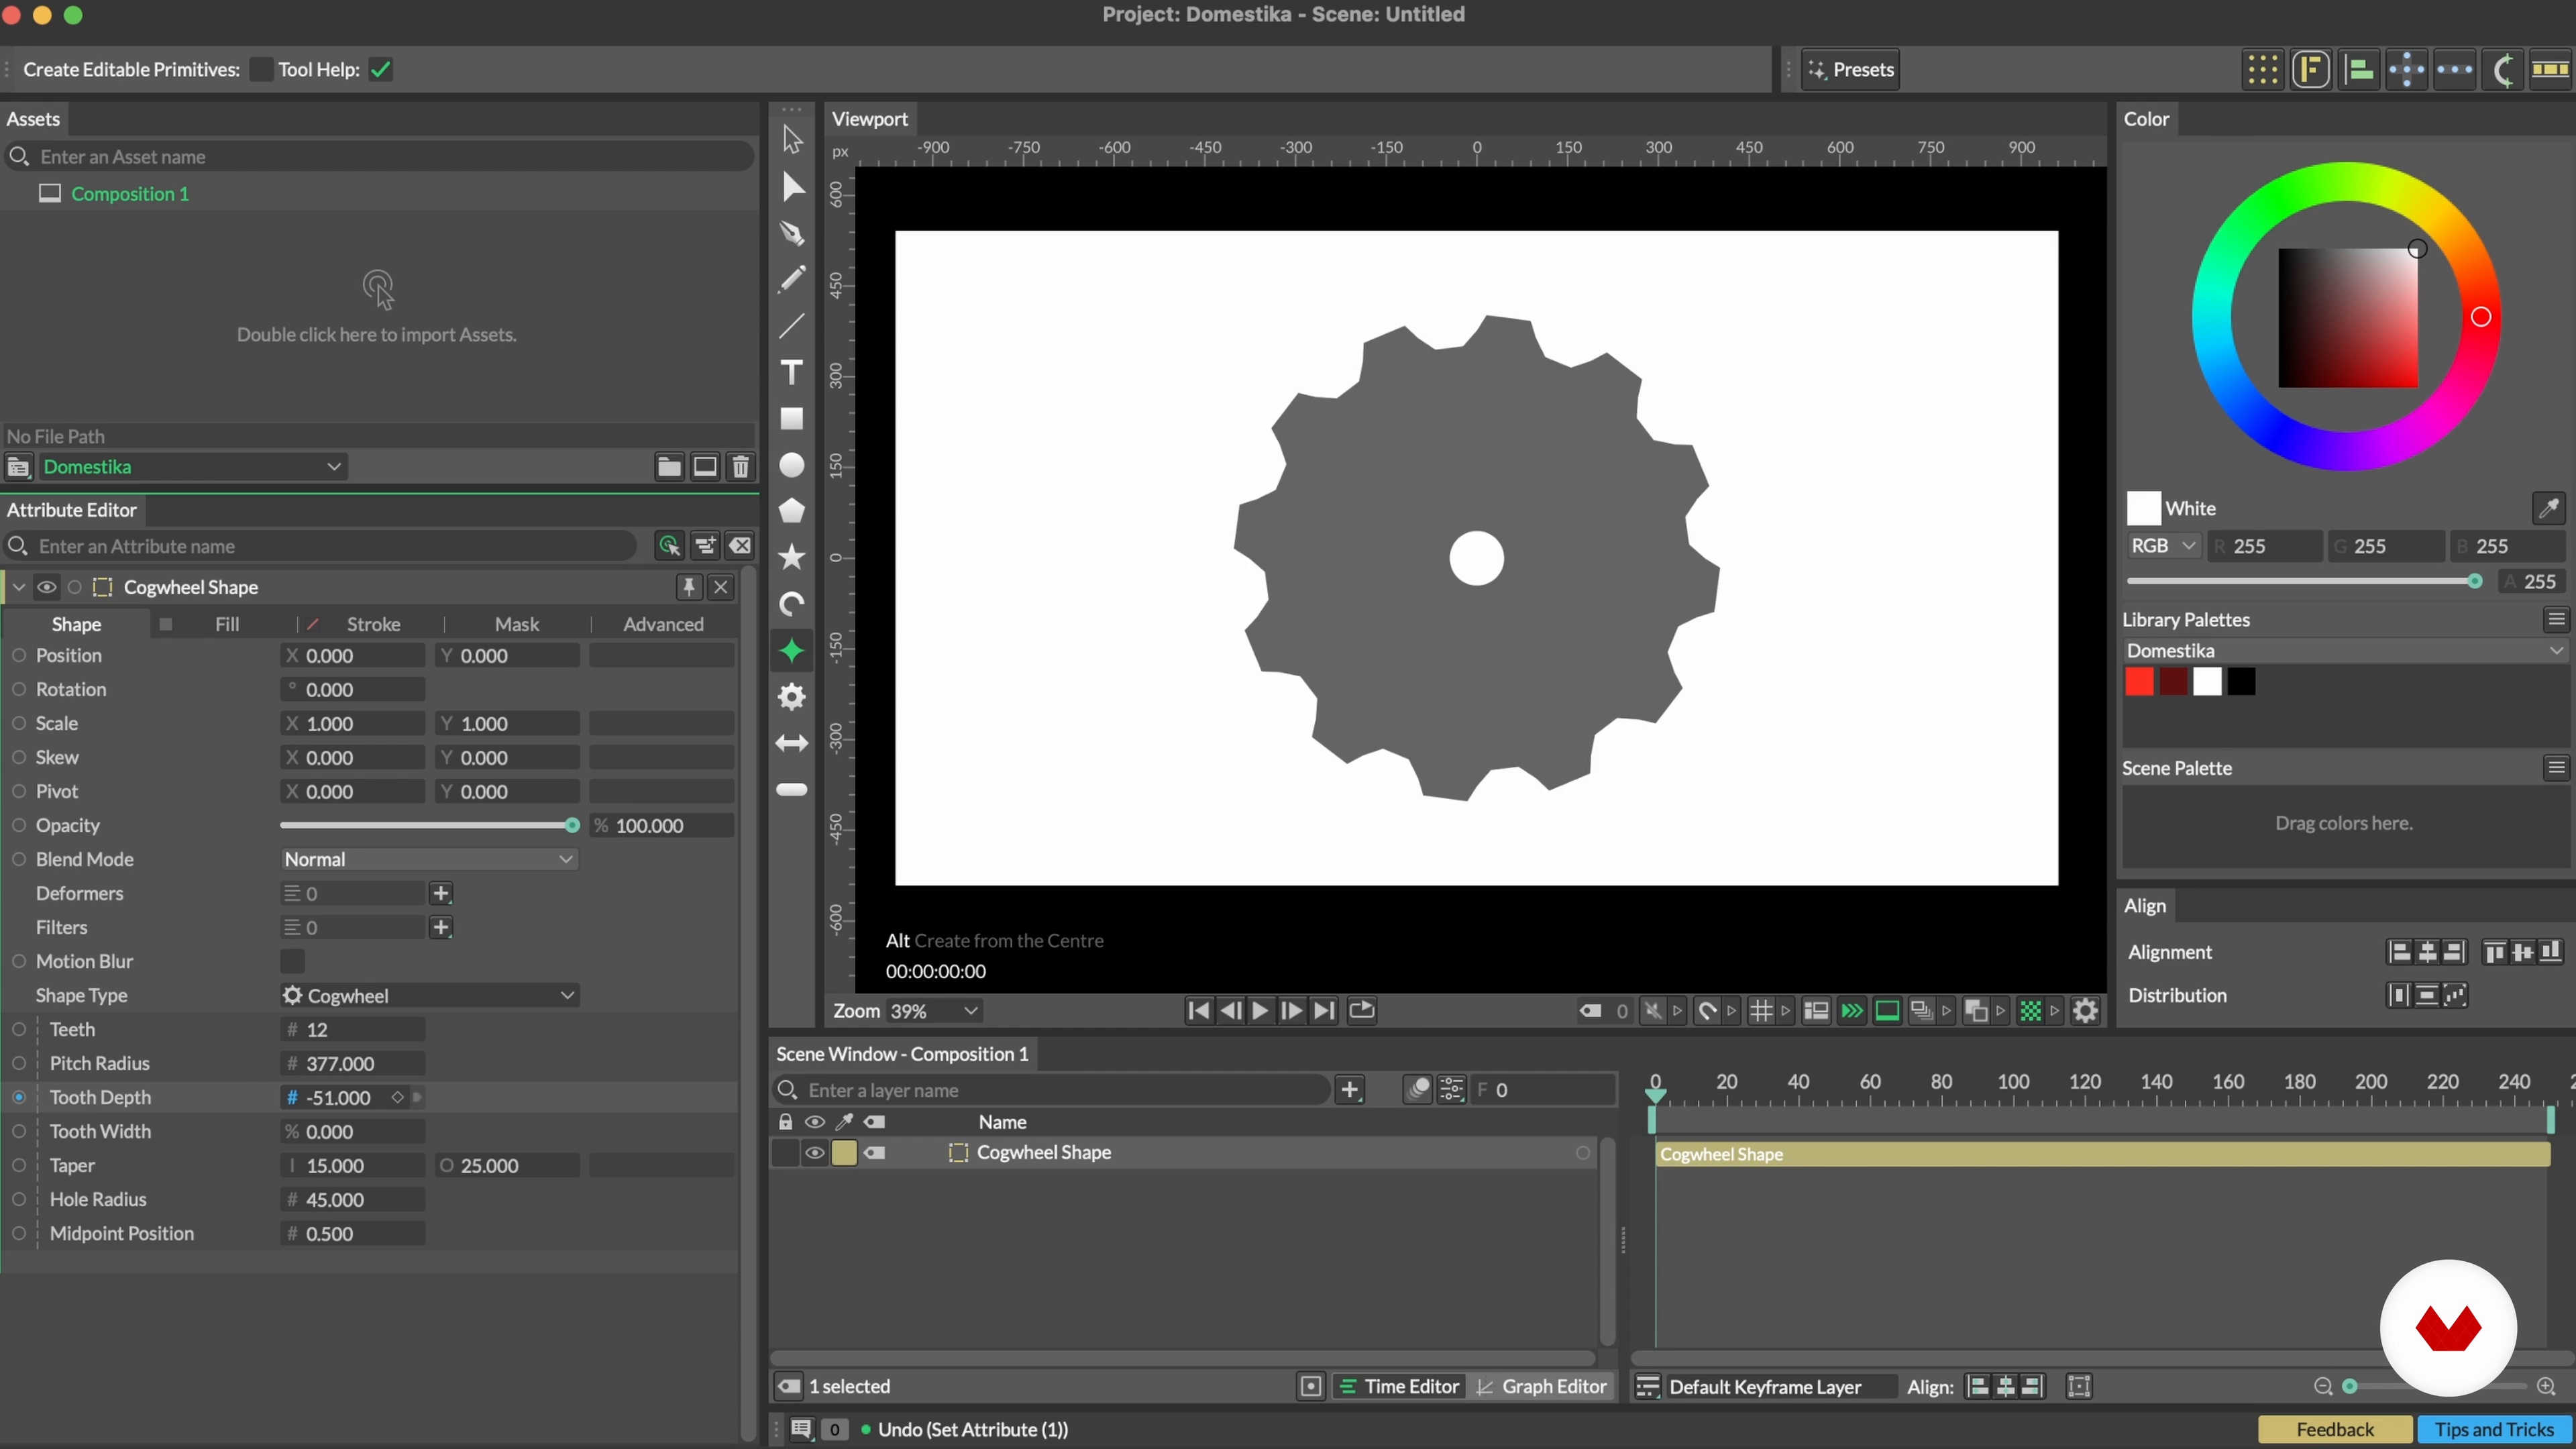
Task: Click the eyedropper color picker icon
Action: [2548, 508]
